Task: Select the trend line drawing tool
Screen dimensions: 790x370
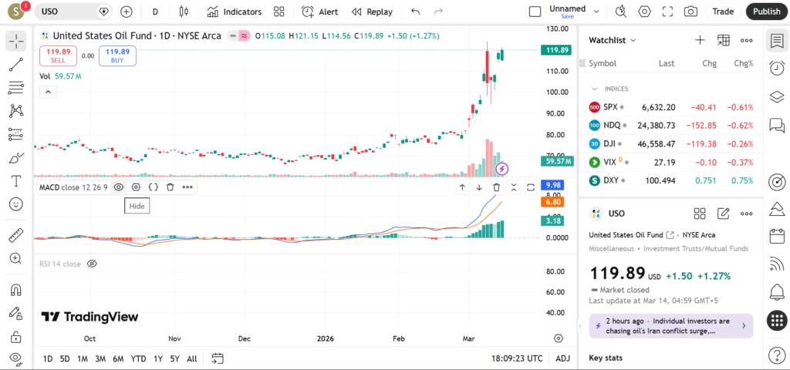Action: pyautogui.click(x=16, y=65)
